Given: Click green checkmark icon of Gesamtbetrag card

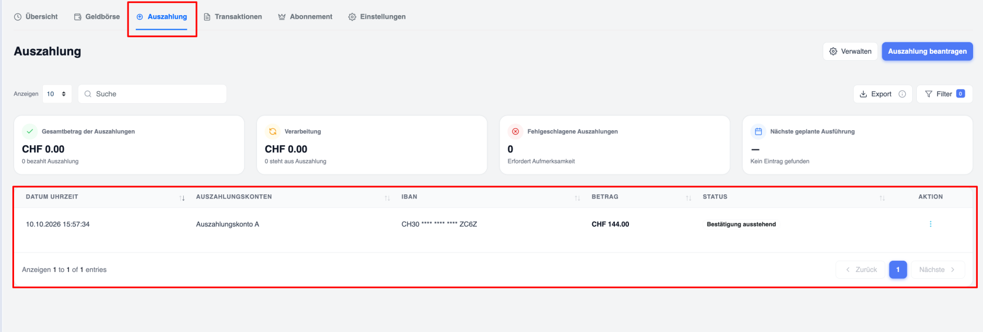Looking at the screenshot, I should (x=30, y=131).
